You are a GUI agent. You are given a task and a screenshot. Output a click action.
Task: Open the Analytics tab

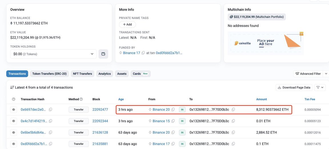click(105, 74)
